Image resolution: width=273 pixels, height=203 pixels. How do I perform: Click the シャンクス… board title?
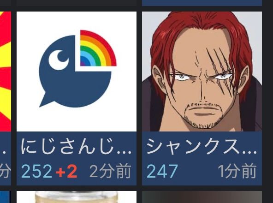[202, 146]
